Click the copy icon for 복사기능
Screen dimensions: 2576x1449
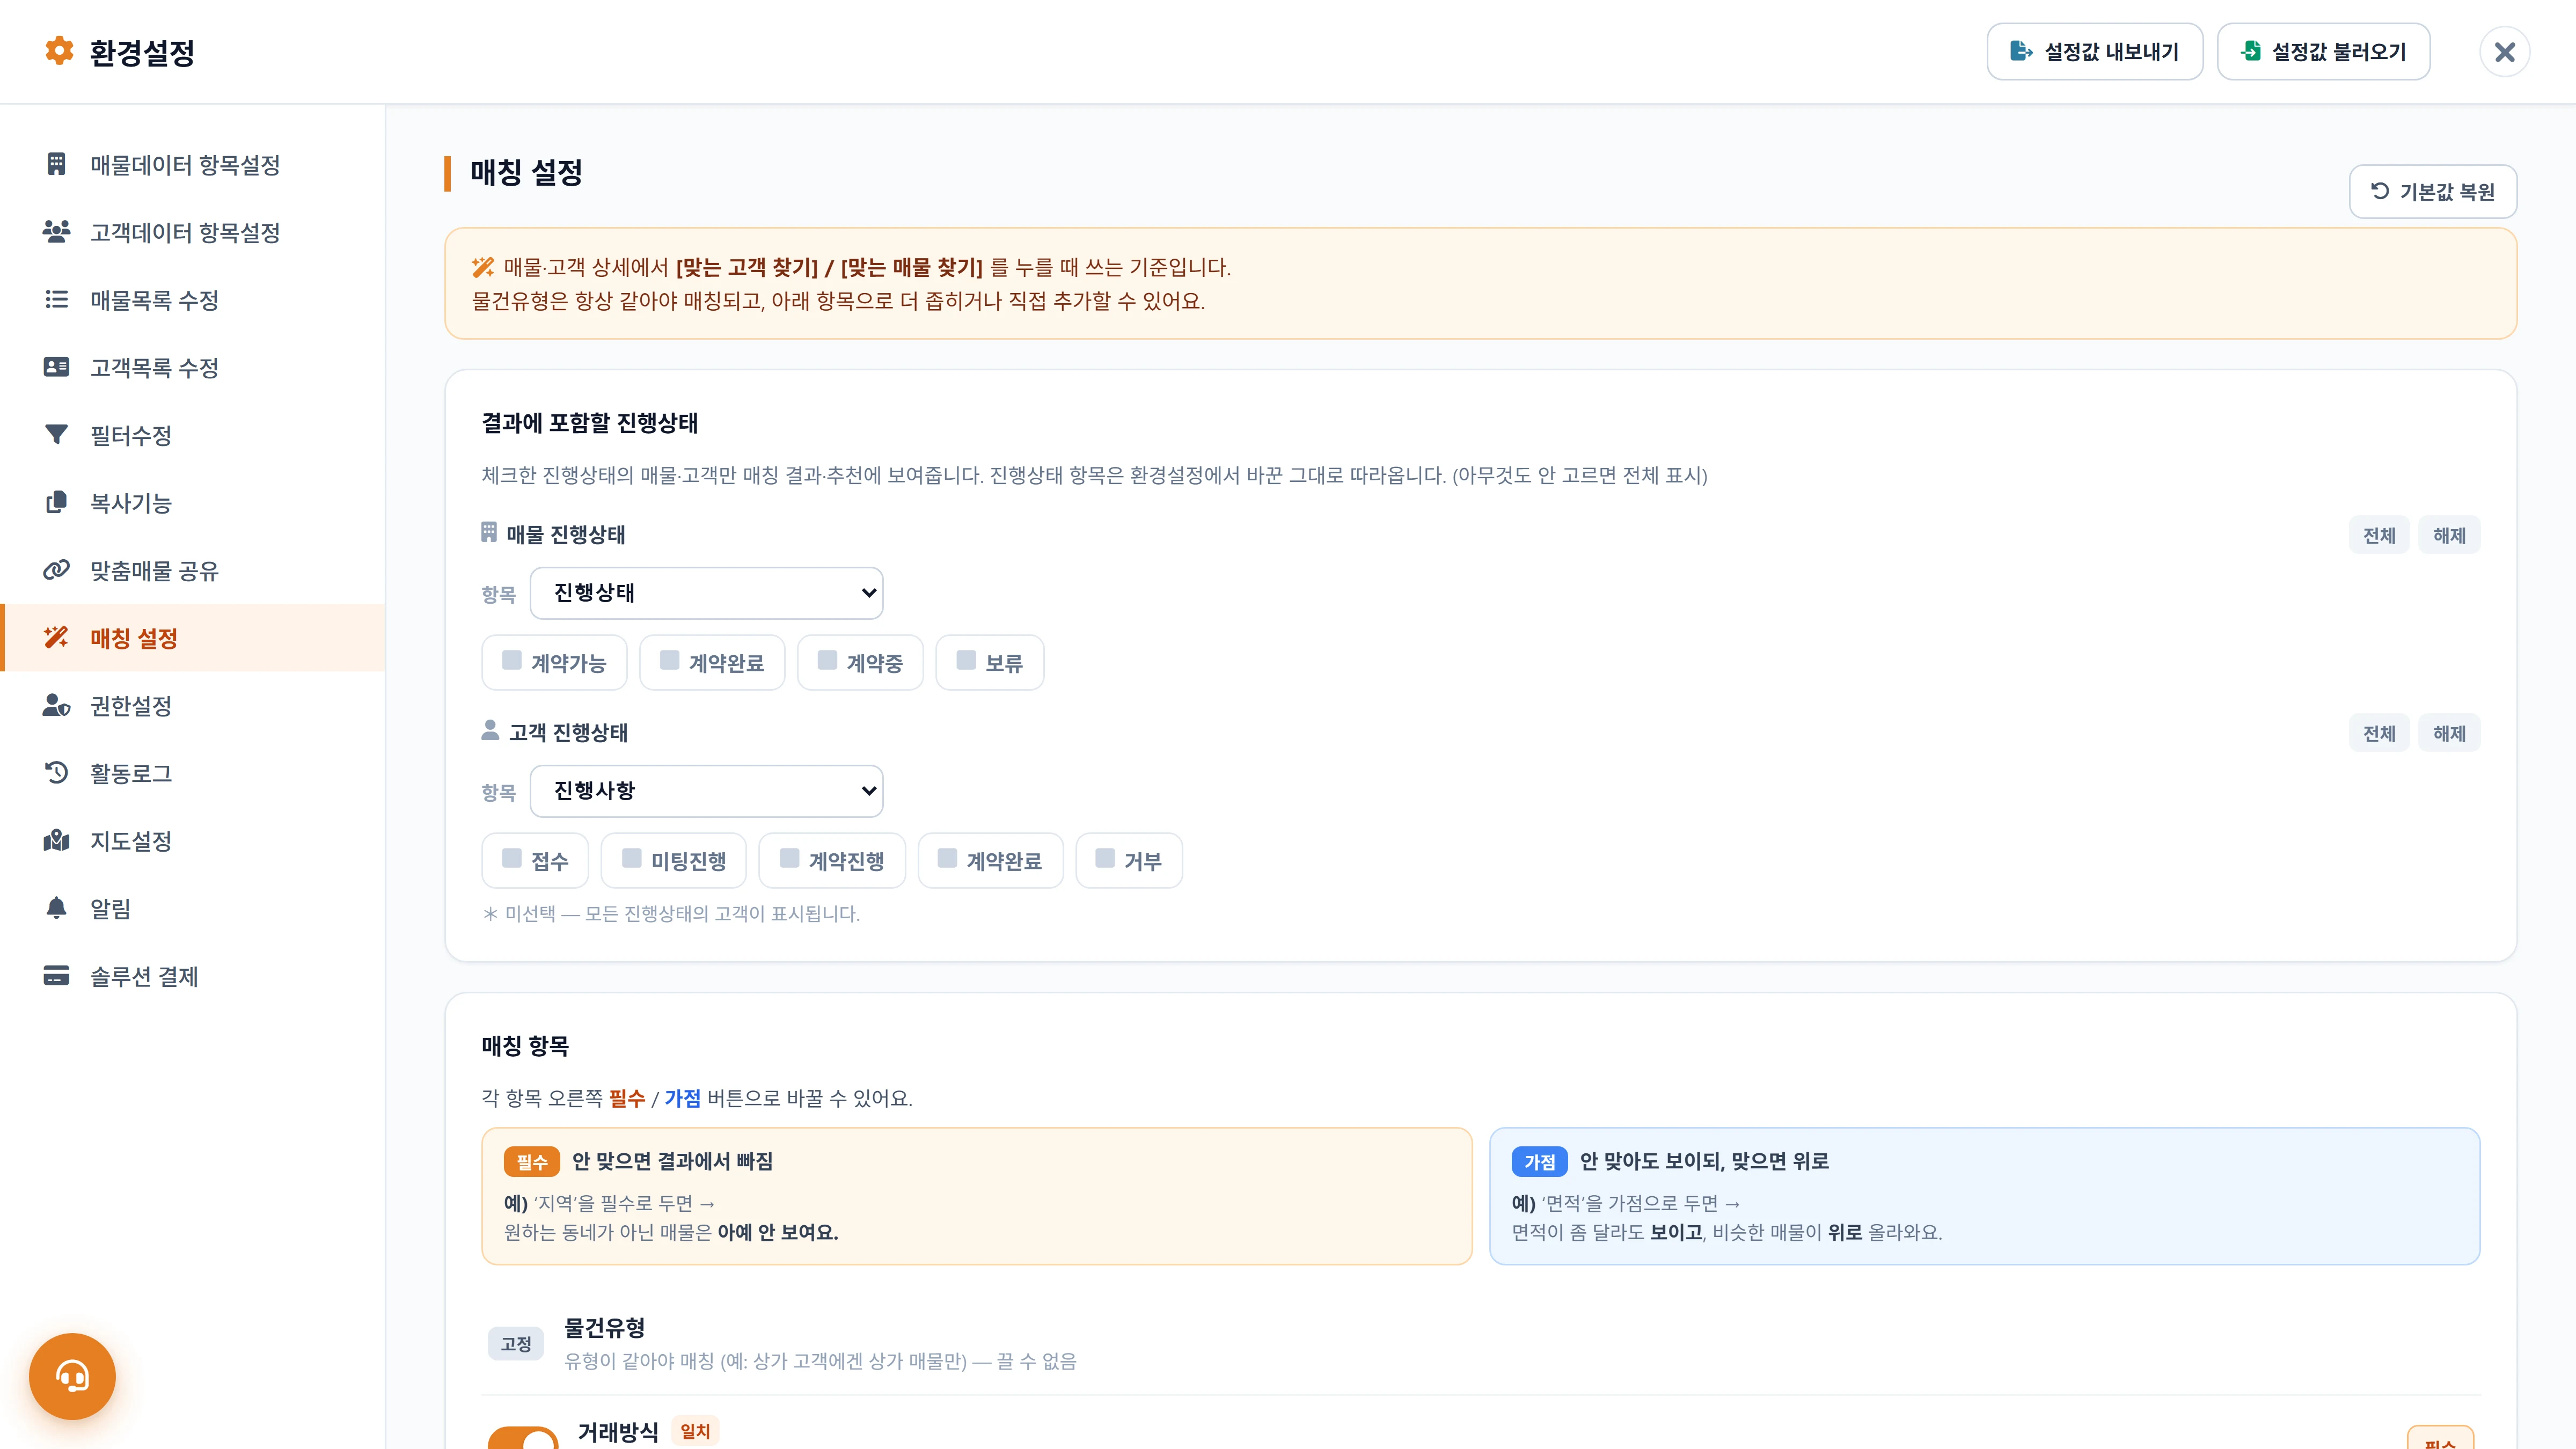56,502
